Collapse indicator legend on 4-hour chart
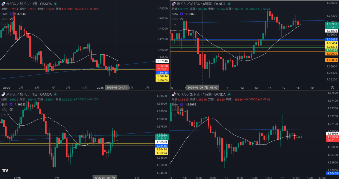The height and width of the screenshot is (179, 339). (174, 25)
